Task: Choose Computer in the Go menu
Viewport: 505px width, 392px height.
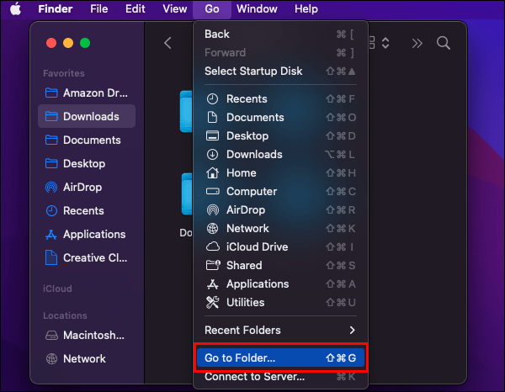Action: [x=251, y=192]
